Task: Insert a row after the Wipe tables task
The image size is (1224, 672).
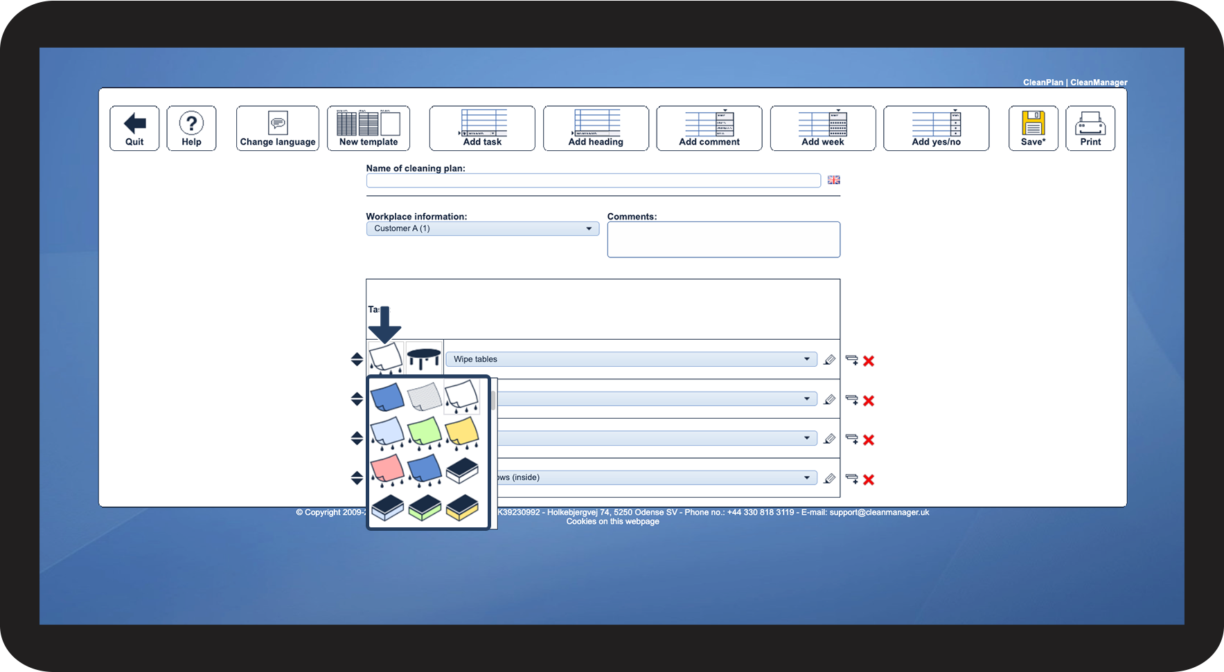Action: coord(852,360)
